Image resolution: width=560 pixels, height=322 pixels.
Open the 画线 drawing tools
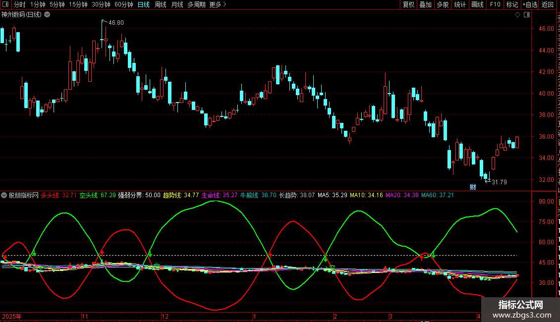click(477, 4)
